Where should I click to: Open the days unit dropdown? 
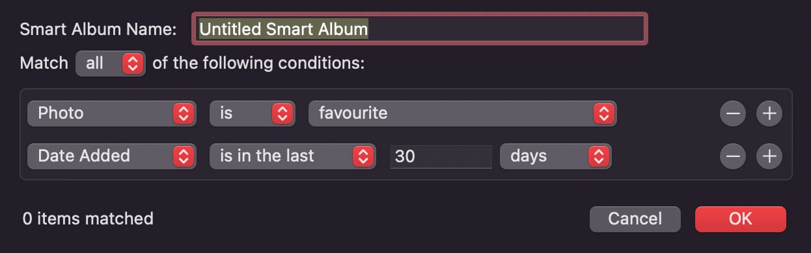click(555, 156)
